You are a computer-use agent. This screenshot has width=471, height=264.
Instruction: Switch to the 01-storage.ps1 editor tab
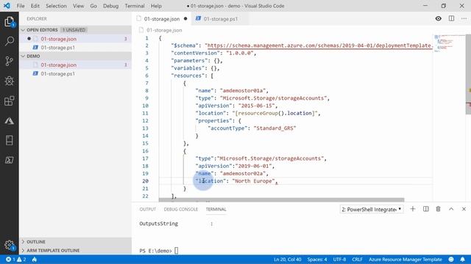(x=221, y=18)
